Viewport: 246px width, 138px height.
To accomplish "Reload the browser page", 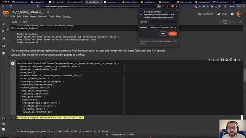I will click(11, 7).
